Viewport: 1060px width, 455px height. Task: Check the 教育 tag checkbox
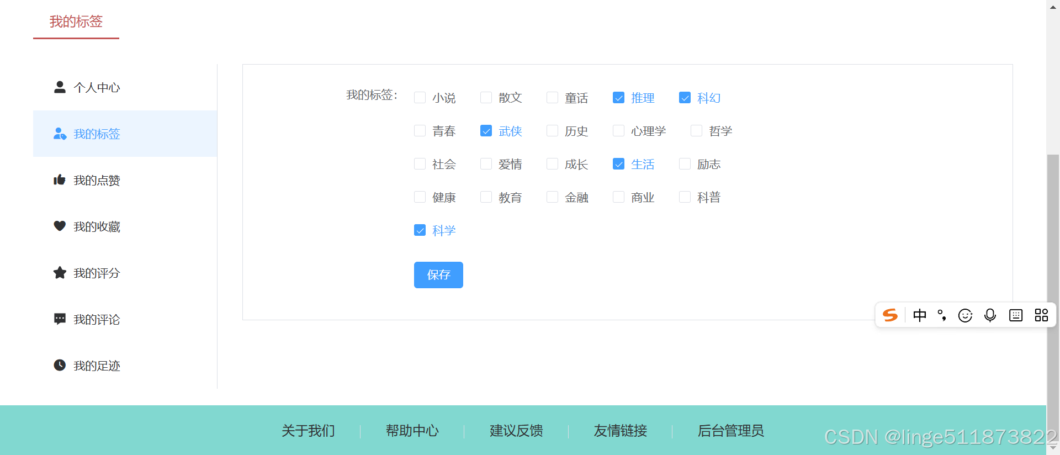coord(486,197)
